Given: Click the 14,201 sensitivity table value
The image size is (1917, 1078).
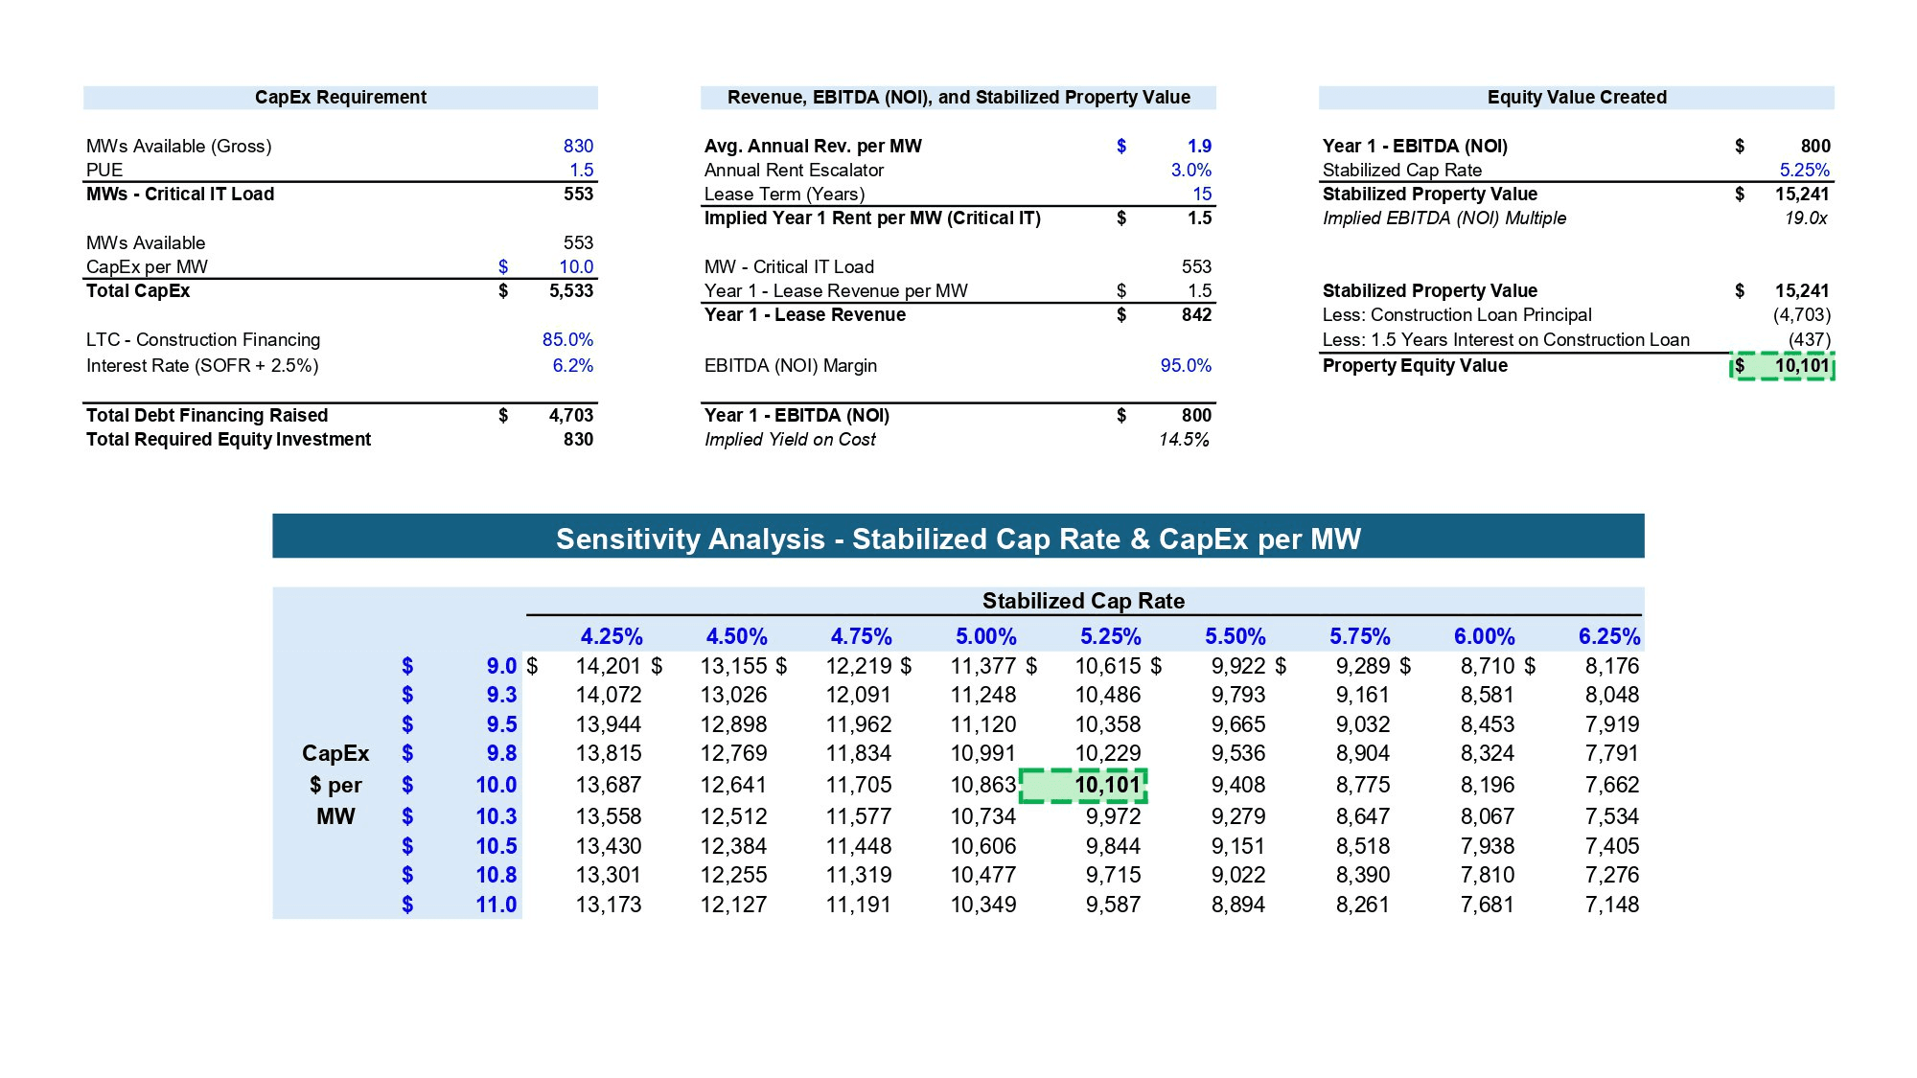Looking at the screenshot, I should tap(609, 666).
